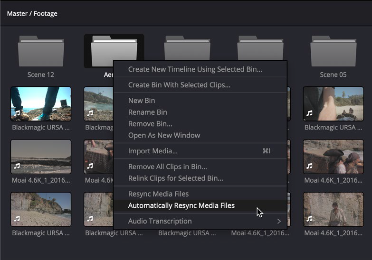Open the Scene 05 folder bin
This screenshot has height=260, width=372.
coord(333,51)
